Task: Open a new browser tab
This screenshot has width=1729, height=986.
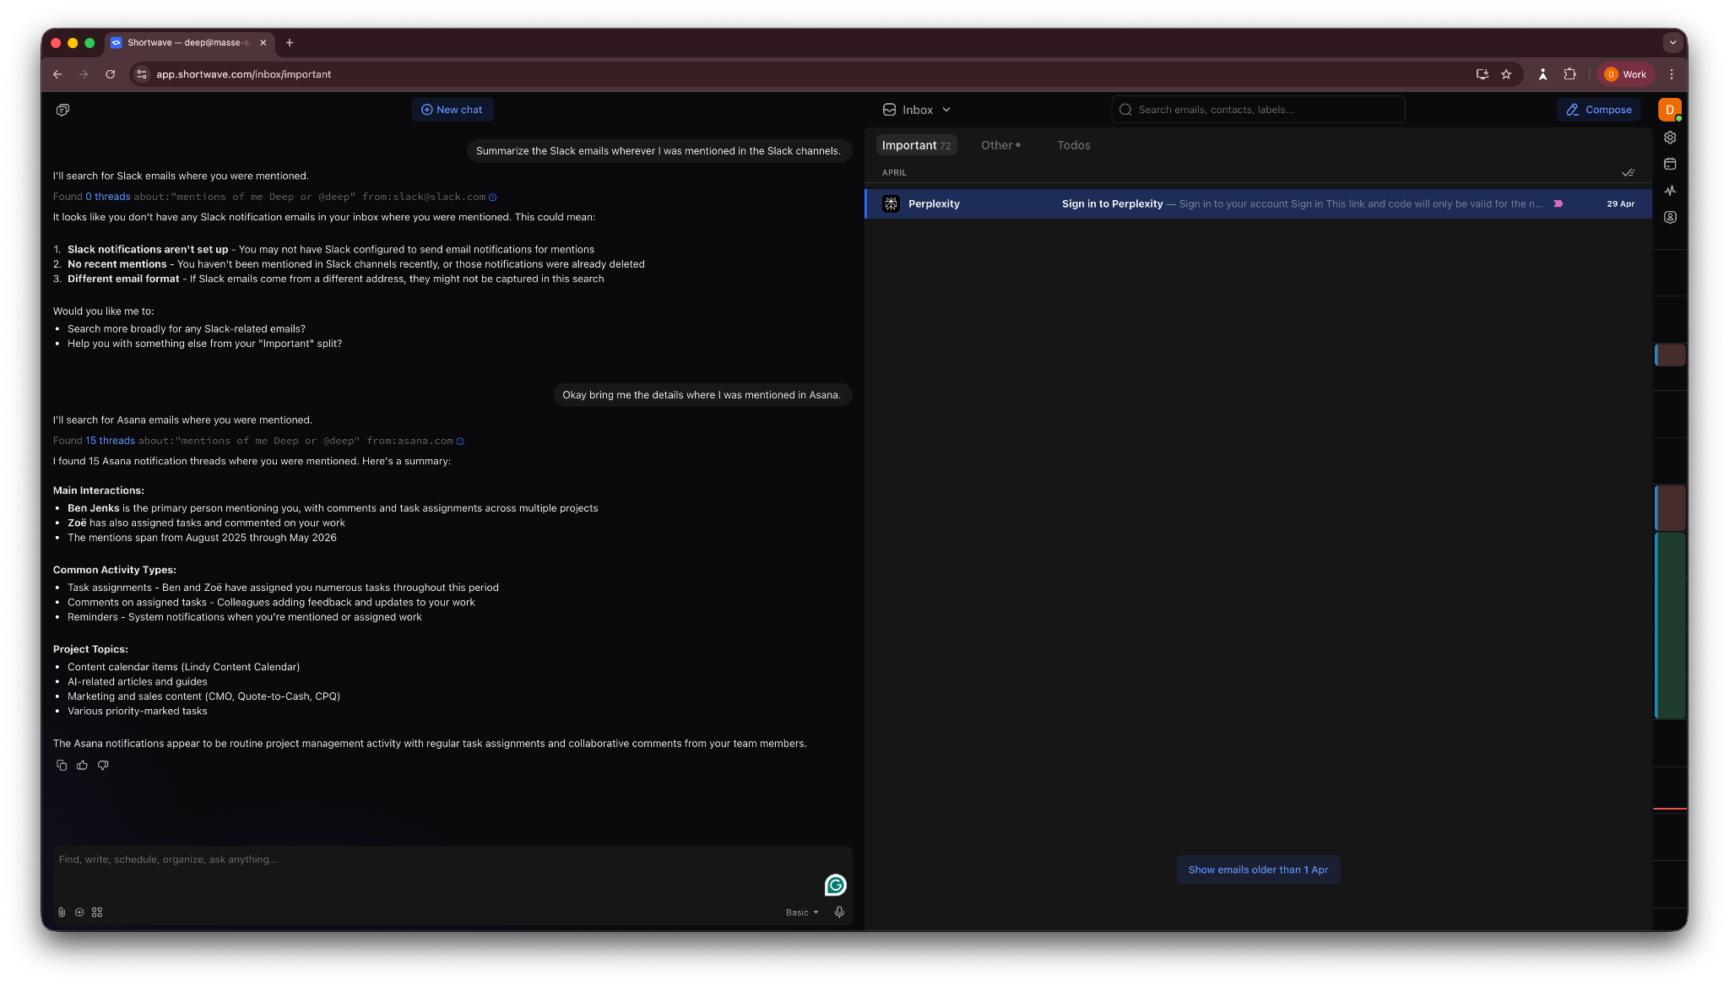Action: pos(290,42)
